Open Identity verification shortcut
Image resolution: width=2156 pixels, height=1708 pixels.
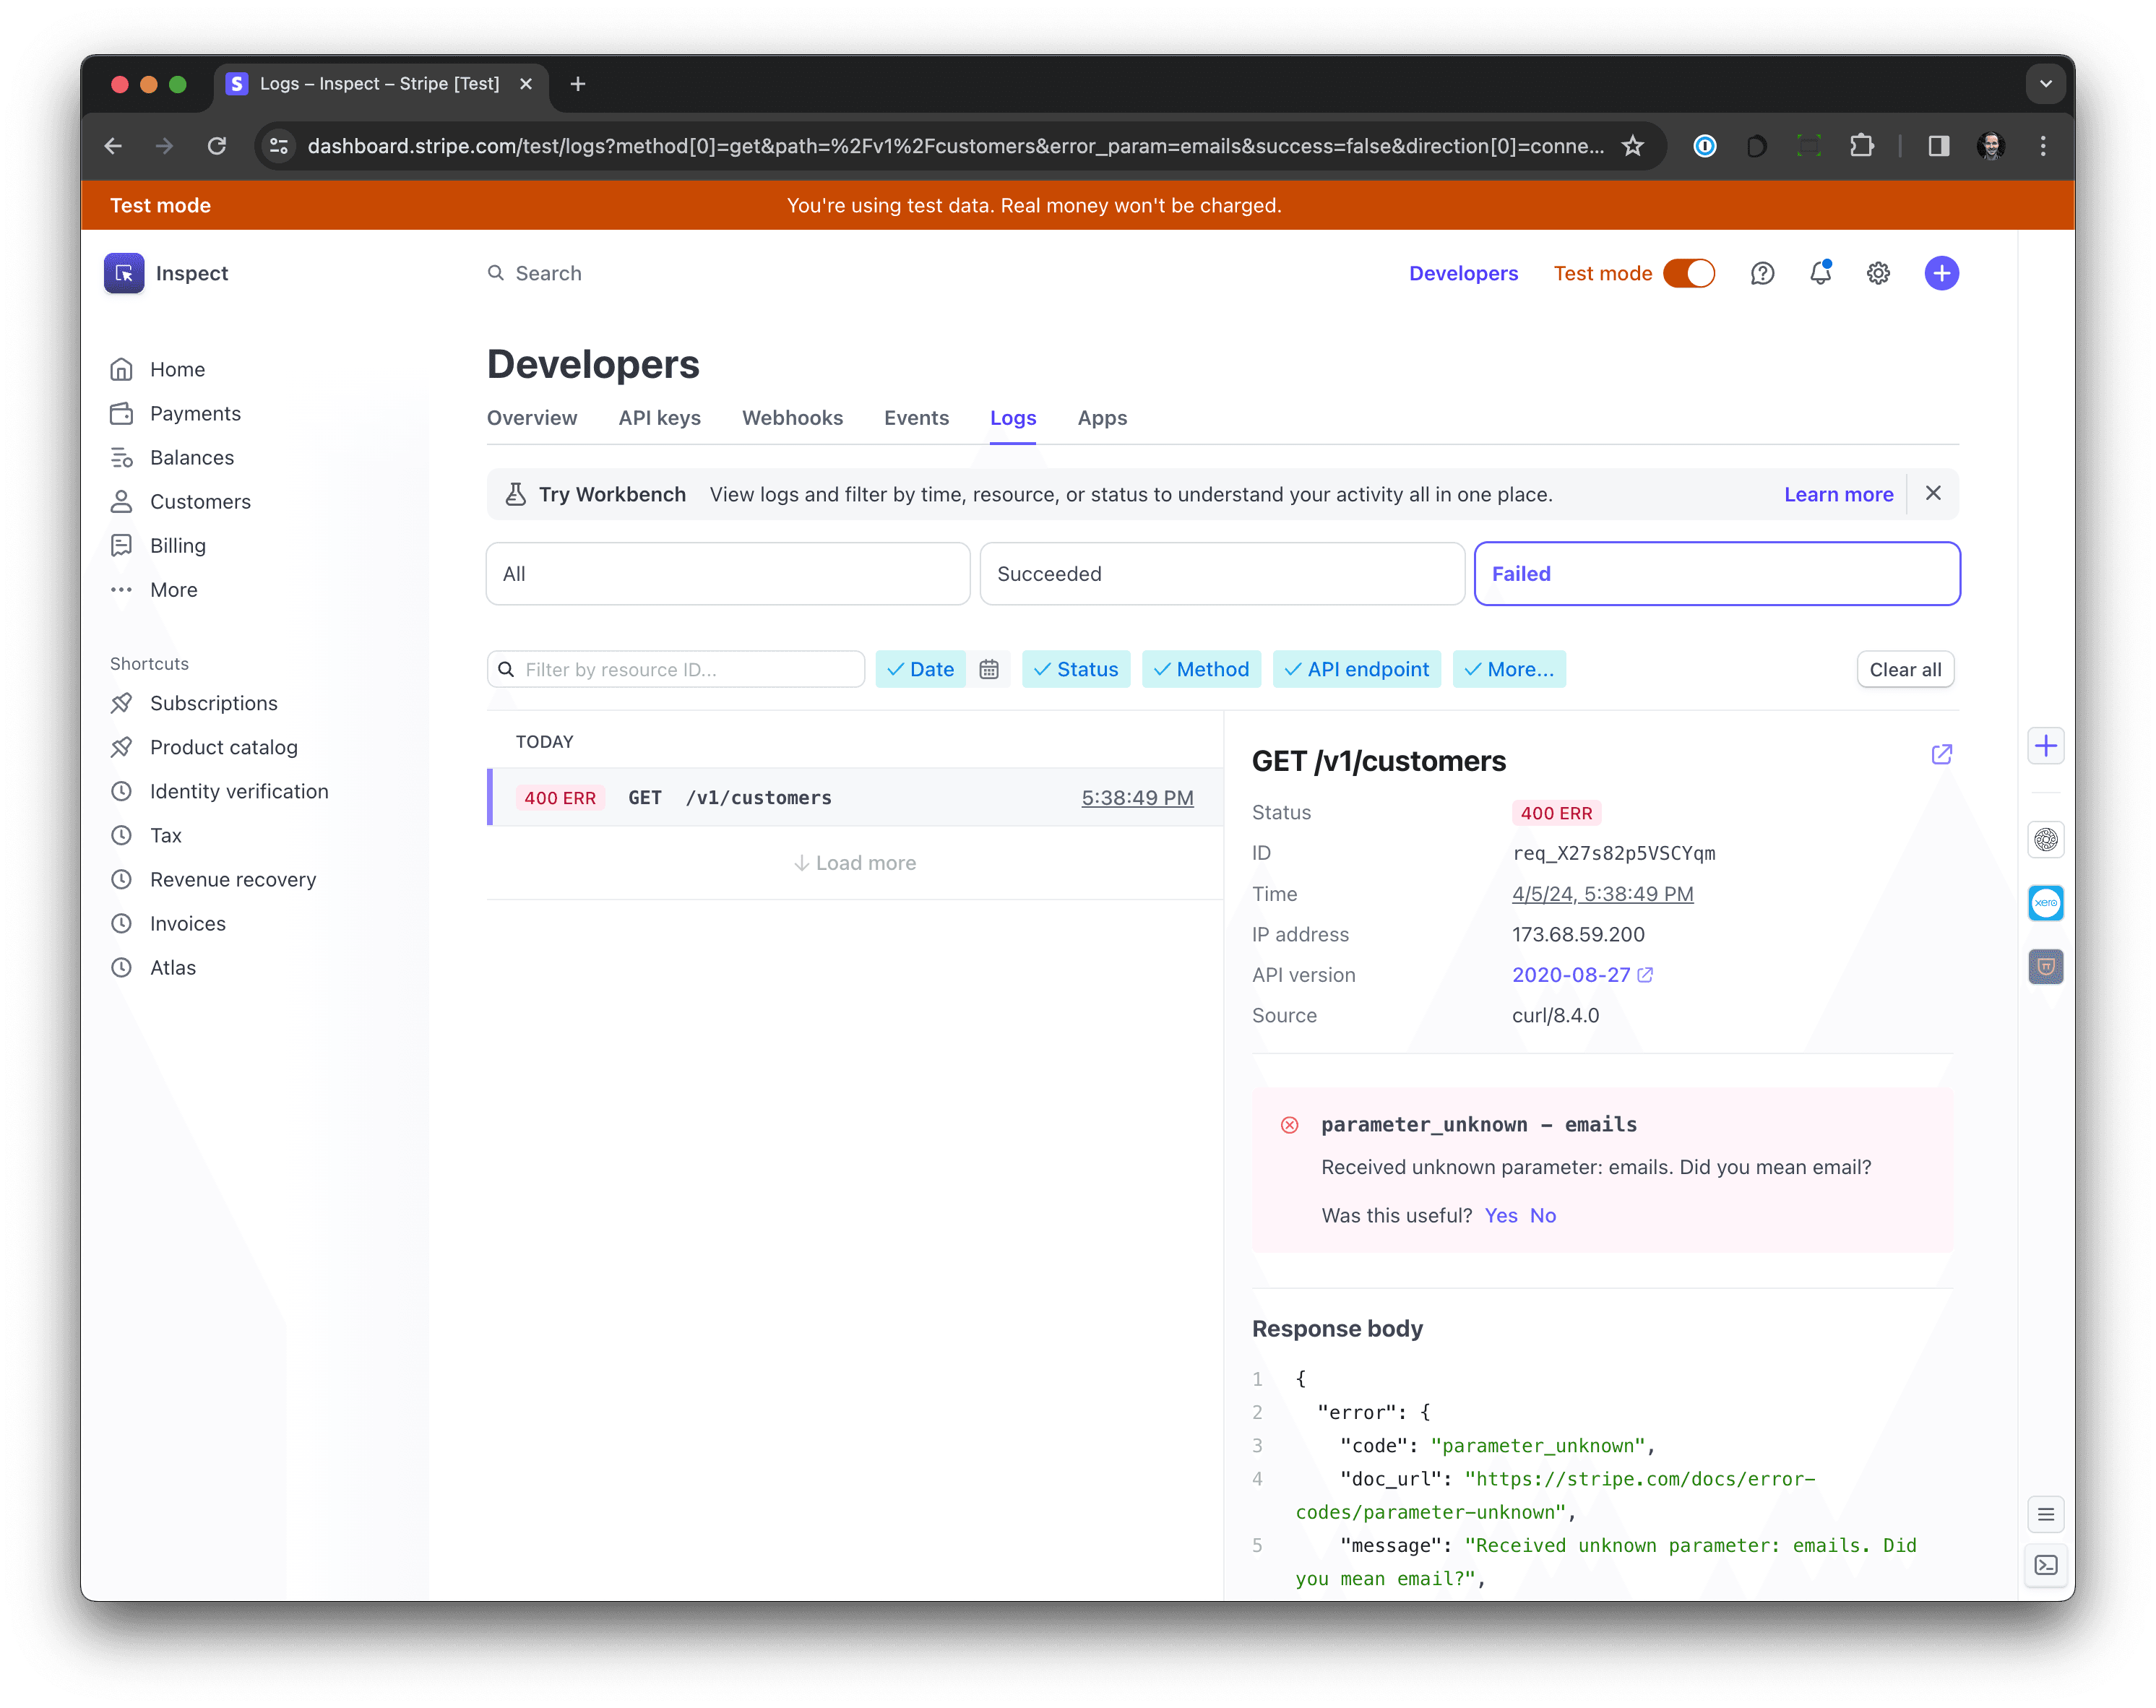[239, 791]
